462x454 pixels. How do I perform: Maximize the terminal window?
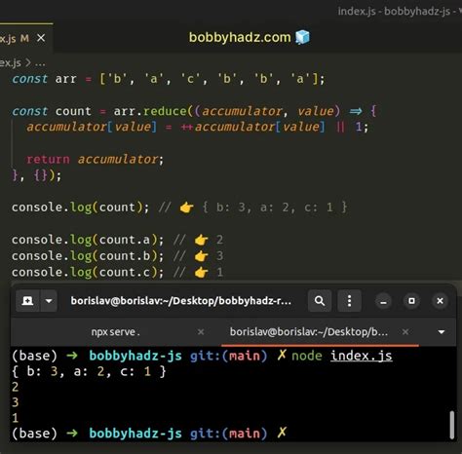click(x=411, y=301)
